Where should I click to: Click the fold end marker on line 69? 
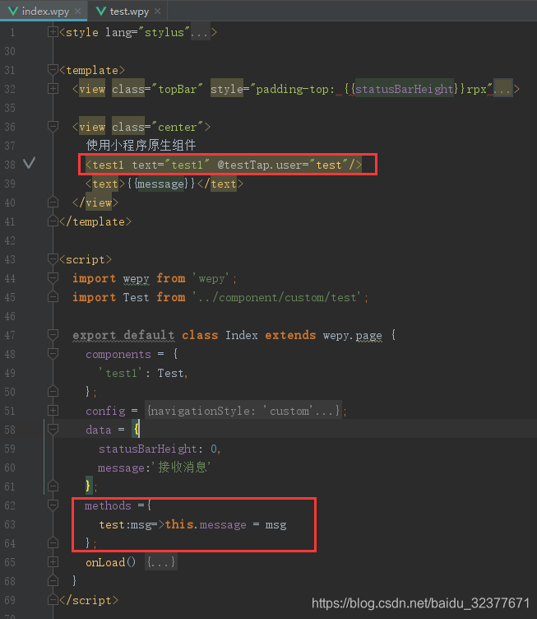[x=53, y=600]
